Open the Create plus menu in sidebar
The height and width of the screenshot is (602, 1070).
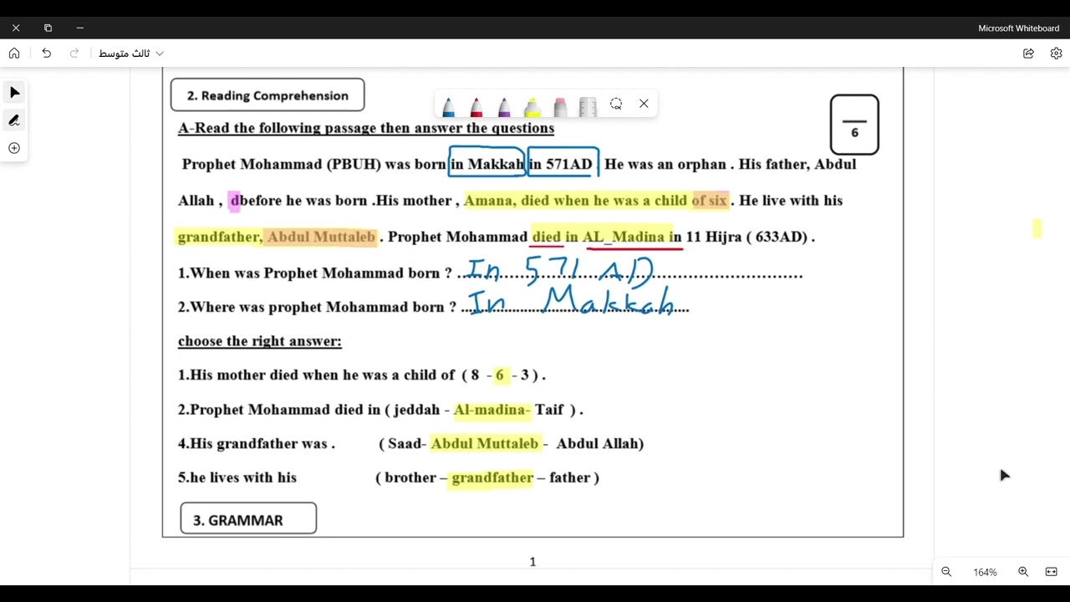coord(14,148)
